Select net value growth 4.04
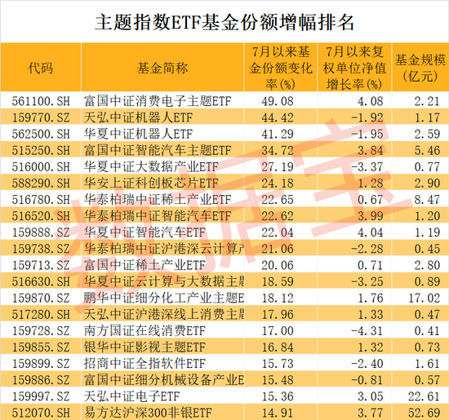The width and height of the screenshot is (449, 420). click(x=371, y=232)
